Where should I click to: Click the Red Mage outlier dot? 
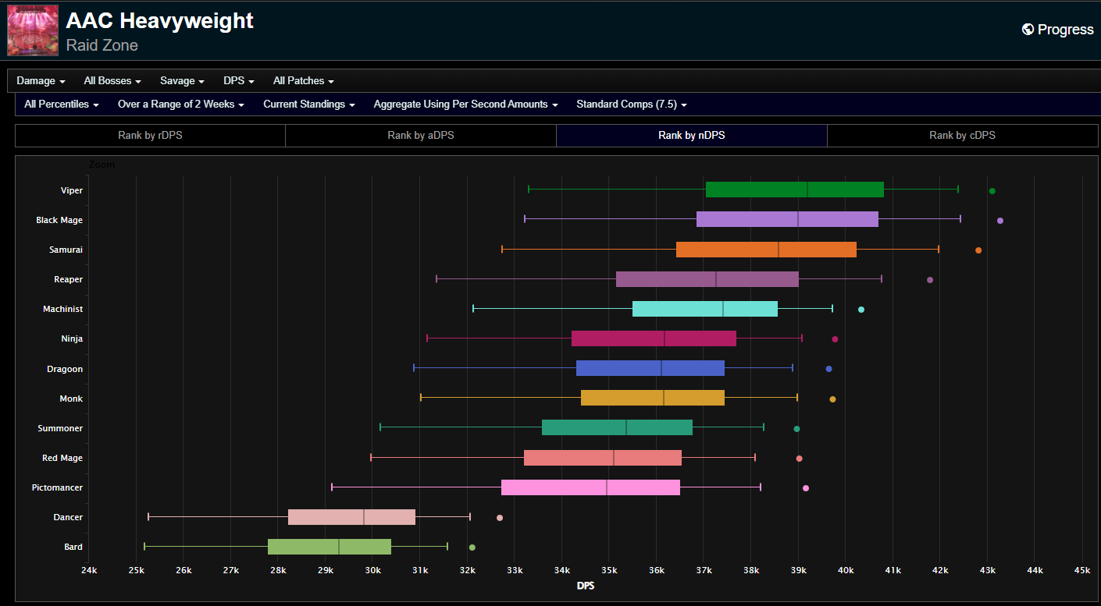(799, 459)
